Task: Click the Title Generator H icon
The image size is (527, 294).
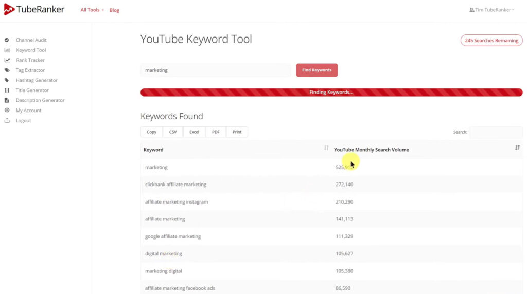Action: click(x=7, y=90)
